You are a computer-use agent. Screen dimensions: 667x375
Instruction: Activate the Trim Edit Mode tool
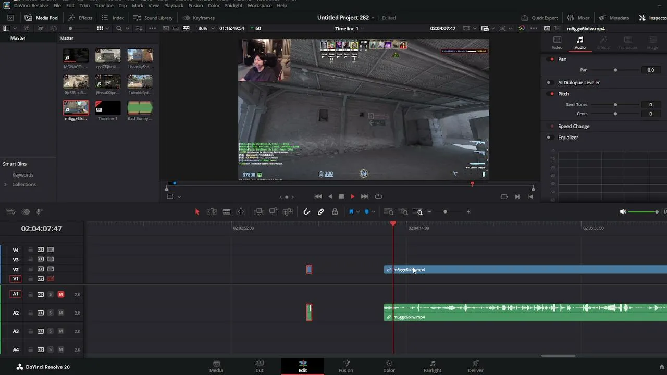click(x=212, y=212)
